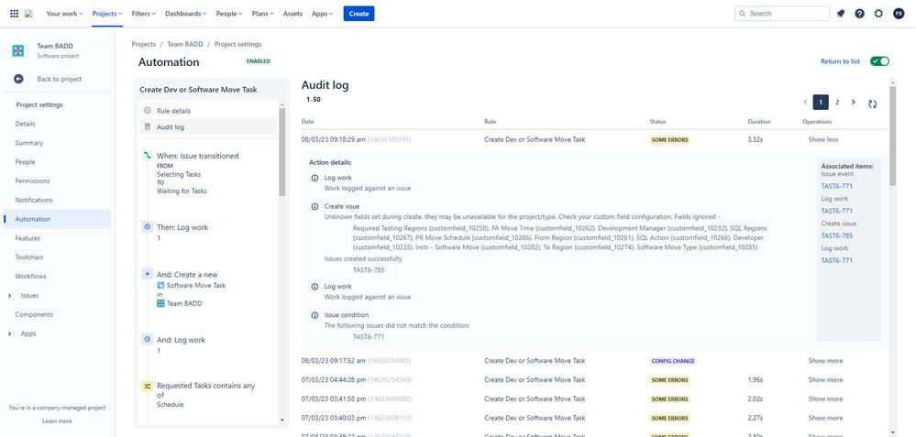Click the Back to project arrow icon
Screen dimensions: 916x437
click(x=18, y=79)
